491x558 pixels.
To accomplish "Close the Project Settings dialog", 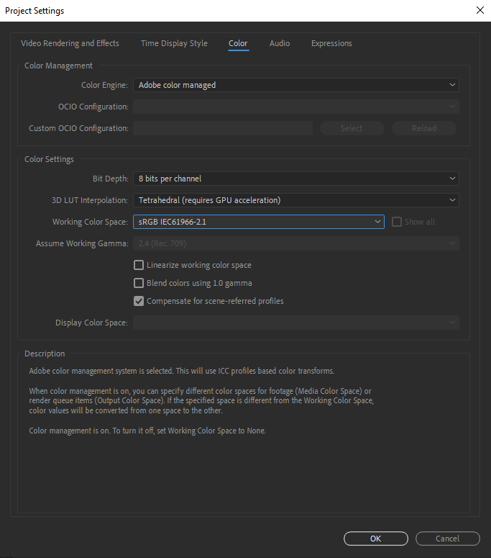I will pos(479,11).
